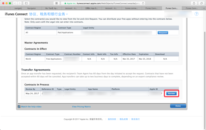This screenshot has width=206, height=130.
Task: Click Request for Paid Applications contract
Action: coord(163,33)
